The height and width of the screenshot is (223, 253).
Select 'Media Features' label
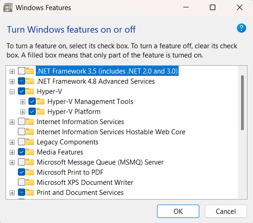coord(60,152)
